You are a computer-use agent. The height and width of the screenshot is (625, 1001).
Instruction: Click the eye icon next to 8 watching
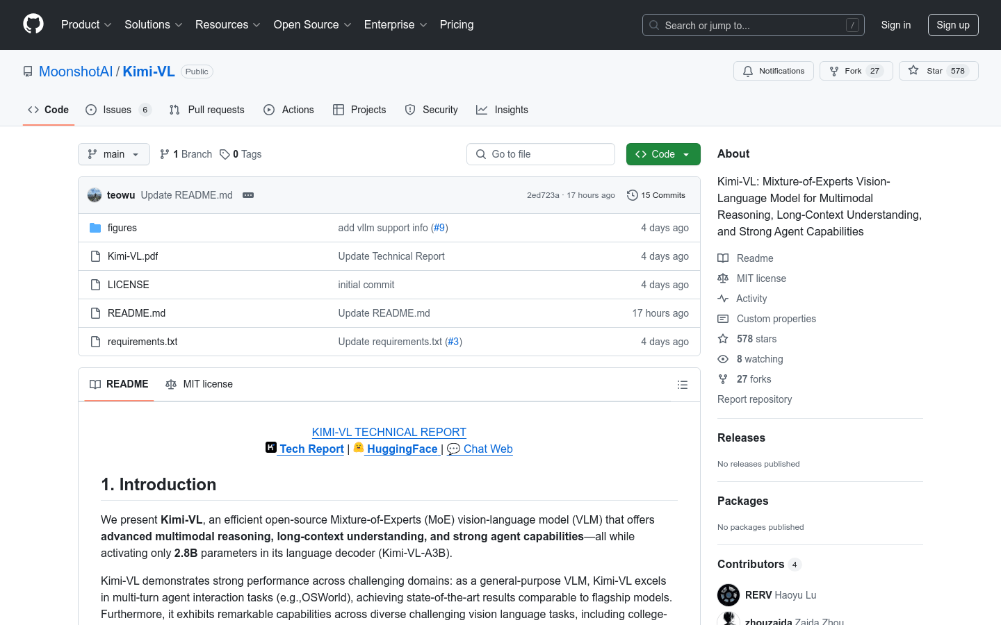coord(723,359)
